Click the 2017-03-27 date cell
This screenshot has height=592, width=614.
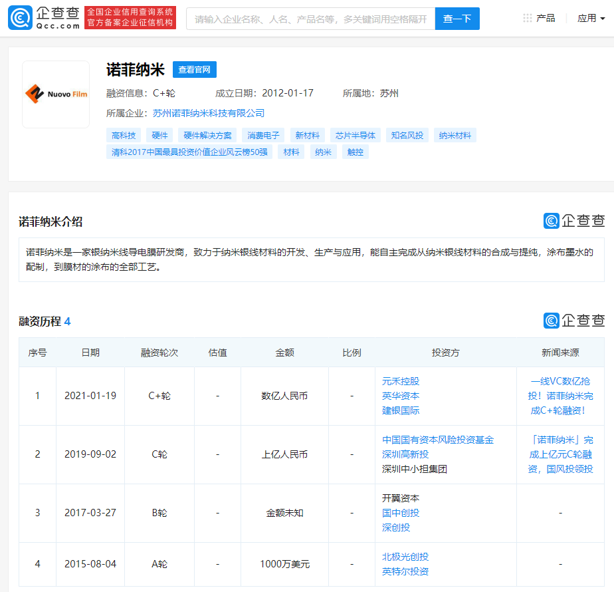[x=90, y=513]
